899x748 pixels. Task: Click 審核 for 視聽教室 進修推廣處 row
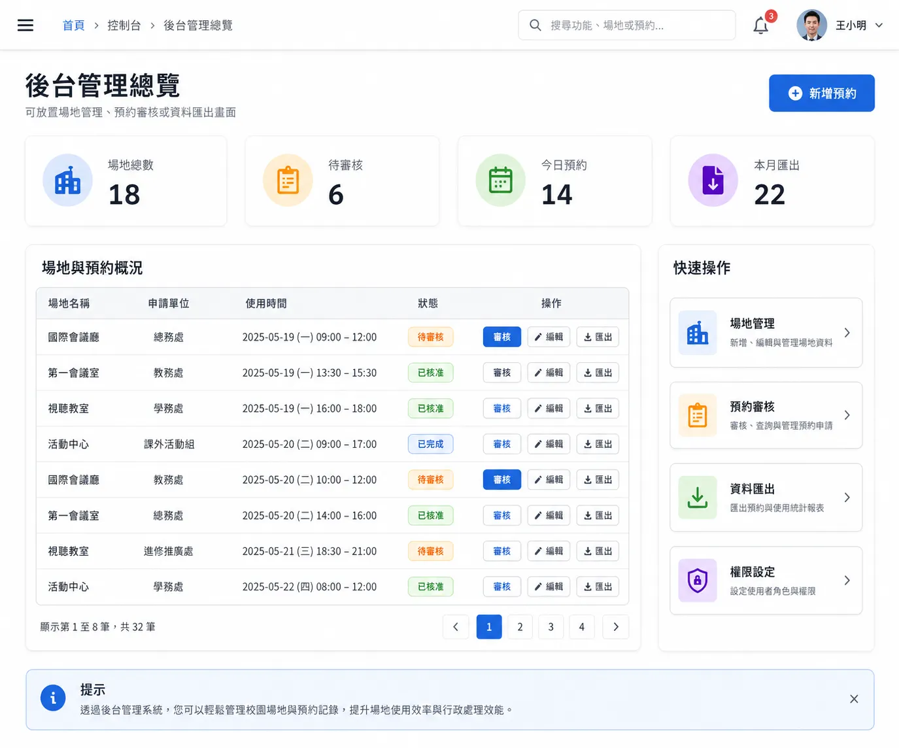[502, 551]
